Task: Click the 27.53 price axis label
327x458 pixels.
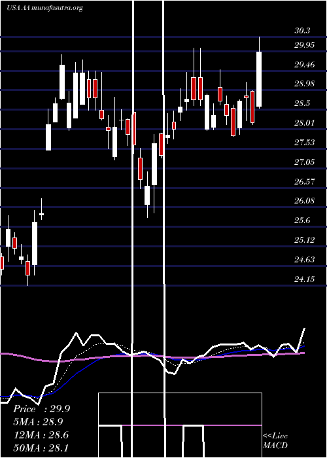Action: coord(305,142)
